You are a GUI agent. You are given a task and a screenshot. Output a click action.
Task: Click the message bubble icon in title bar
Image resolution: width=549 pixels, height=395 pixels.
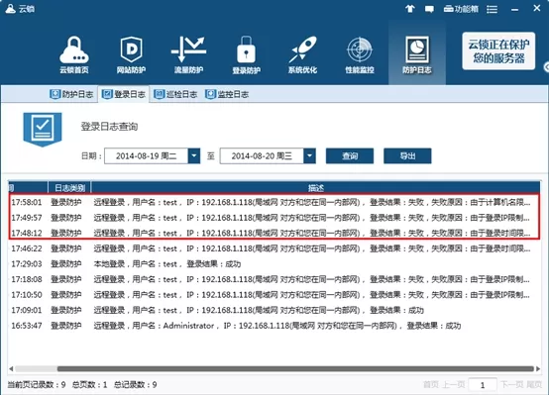click(429, 9)
